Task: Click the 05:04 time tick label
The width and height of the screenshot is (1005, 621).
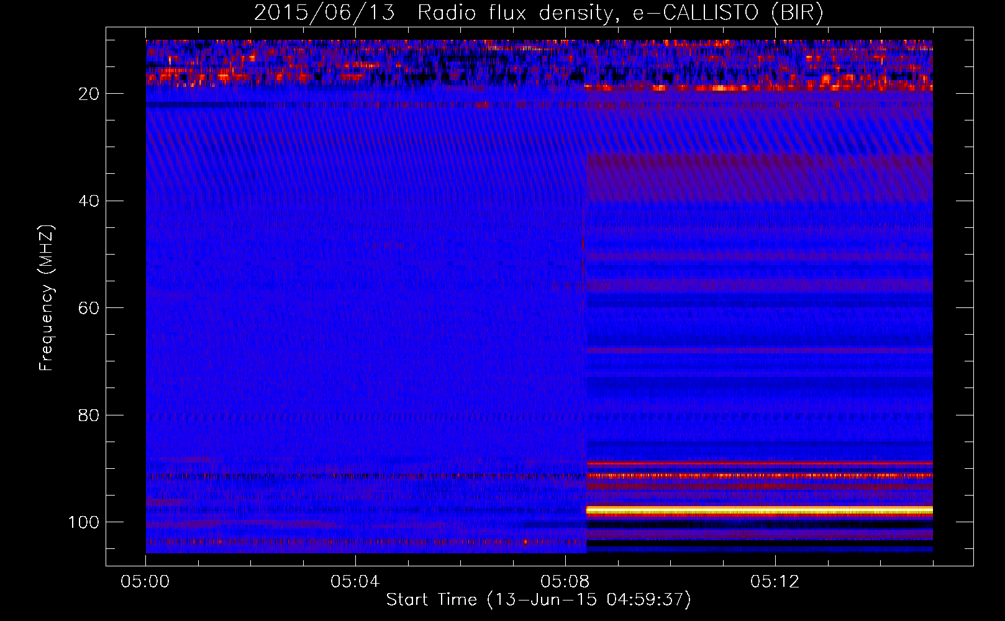Action: 355,582
